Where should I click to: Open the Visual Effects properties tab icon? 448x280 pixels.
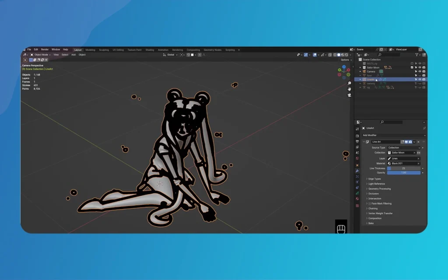(x=357, y=176)
